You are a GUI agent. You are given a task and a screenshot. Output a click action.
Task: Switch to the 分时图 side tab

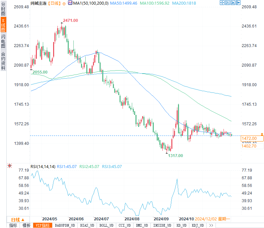(3, 11)
